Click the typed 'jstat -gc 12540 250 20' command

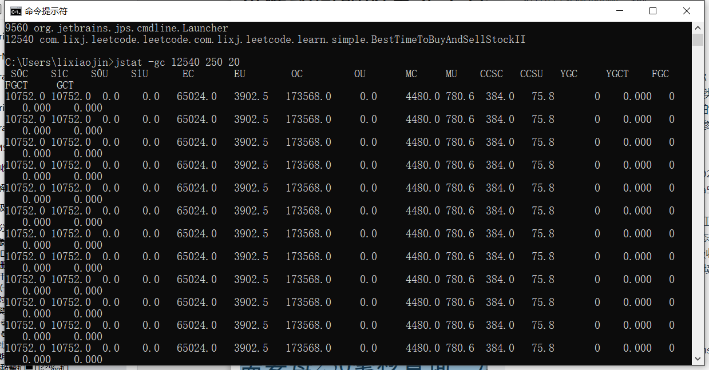[177, 62]
